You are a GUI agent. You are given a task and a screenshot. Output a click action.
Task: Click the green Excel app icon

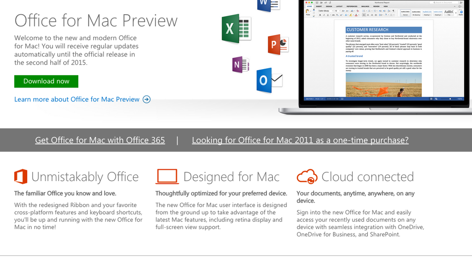236,29
